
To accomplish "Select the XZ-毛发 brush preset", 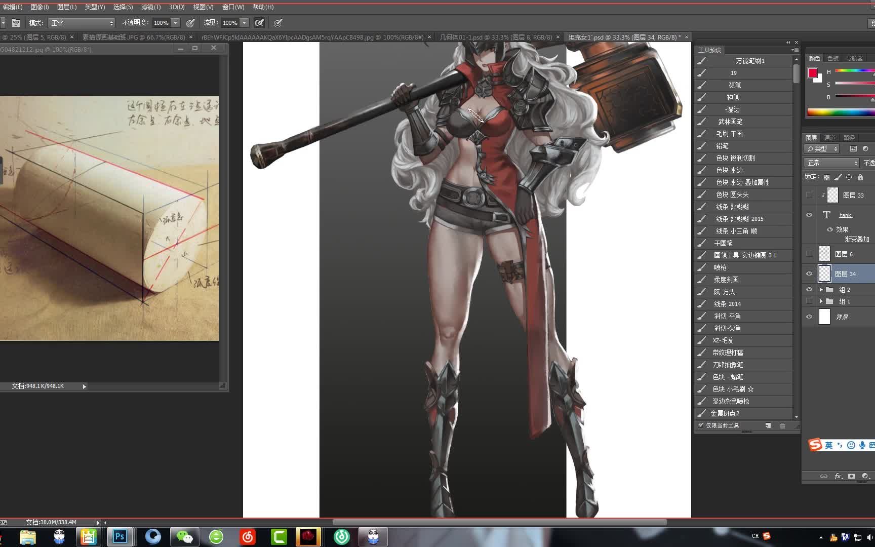I will coord(744,340).
